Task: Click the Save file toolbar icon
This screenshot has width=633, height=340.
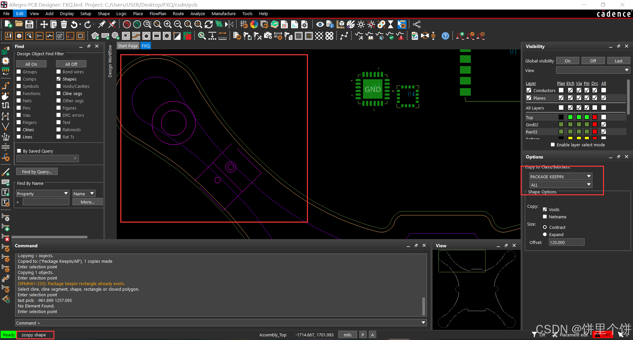Action: click(29, 24)
